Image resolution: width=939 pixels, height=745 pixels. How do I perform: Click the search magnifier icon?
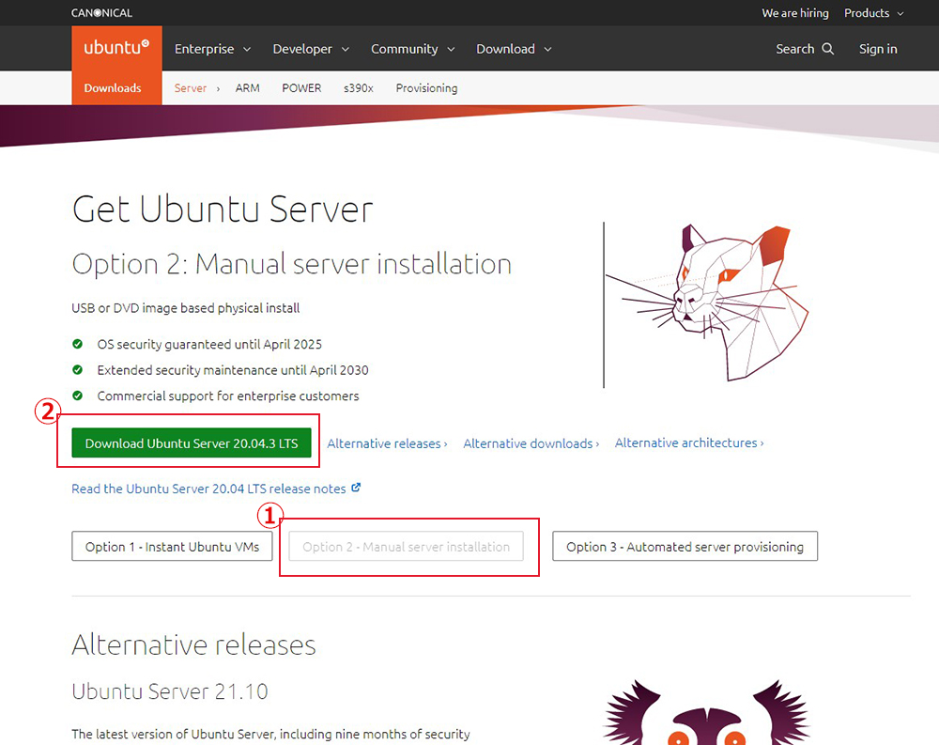click(x=827, y=49)
